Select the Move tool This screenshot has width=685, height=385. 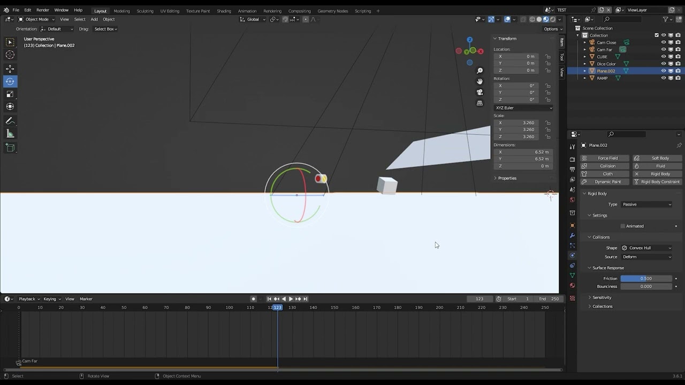10,69
